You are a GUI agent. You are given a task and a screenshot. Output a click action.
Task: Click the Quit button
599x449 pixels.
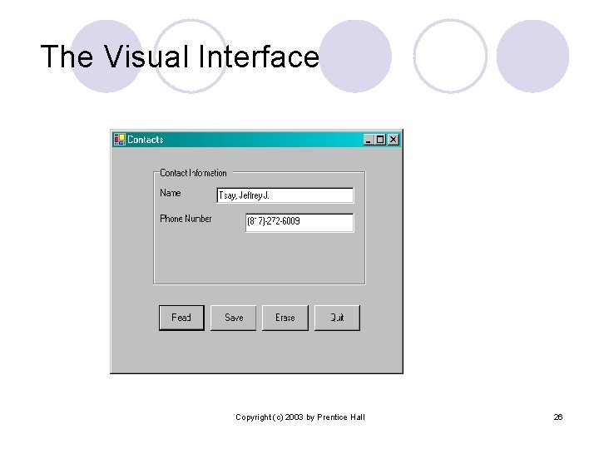[337, 318]
